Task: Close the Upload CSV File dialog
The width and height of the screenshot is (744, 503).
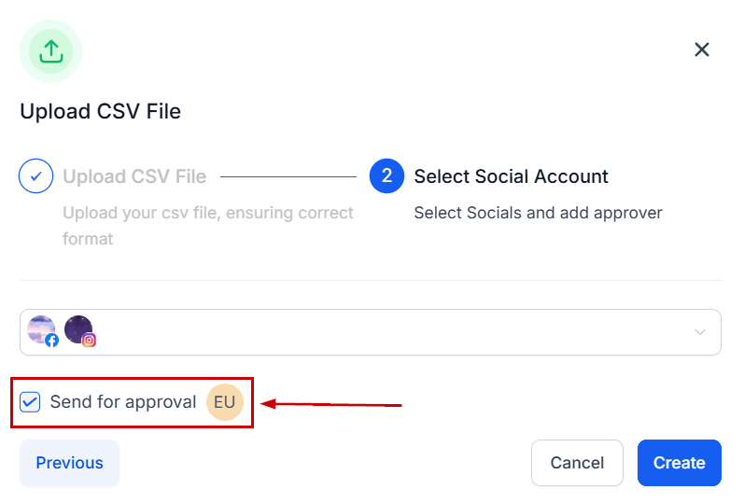Action: [x=702, y=49]
